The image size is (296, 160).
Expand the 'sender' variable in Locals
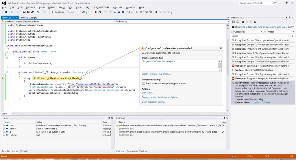pyautogui.click(x=4, y=129)
